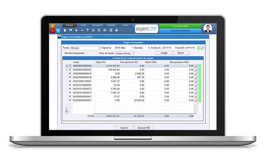Toggle the Semana bloqueada checkbox
Viewport: 271px width, 161px height.
[x=86, y=53]
